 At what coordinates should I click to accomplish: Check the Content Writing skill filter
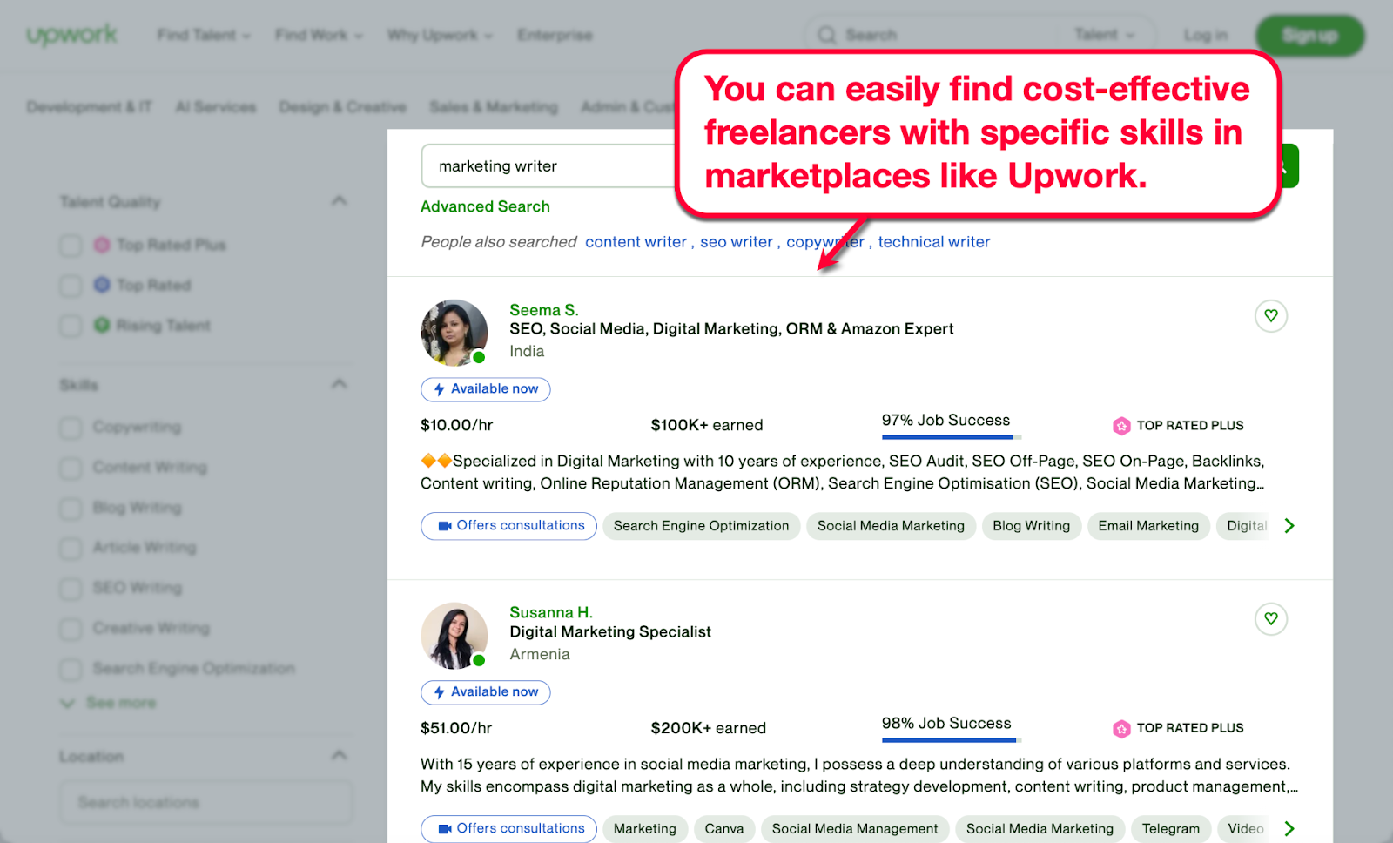click(x=71, y=467)
